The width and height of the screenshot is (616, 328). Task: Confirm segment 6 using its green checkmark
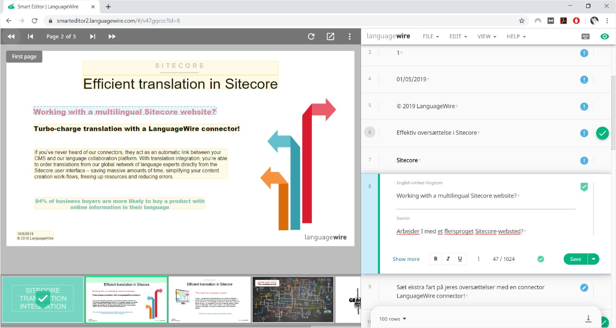pos(602,133)
